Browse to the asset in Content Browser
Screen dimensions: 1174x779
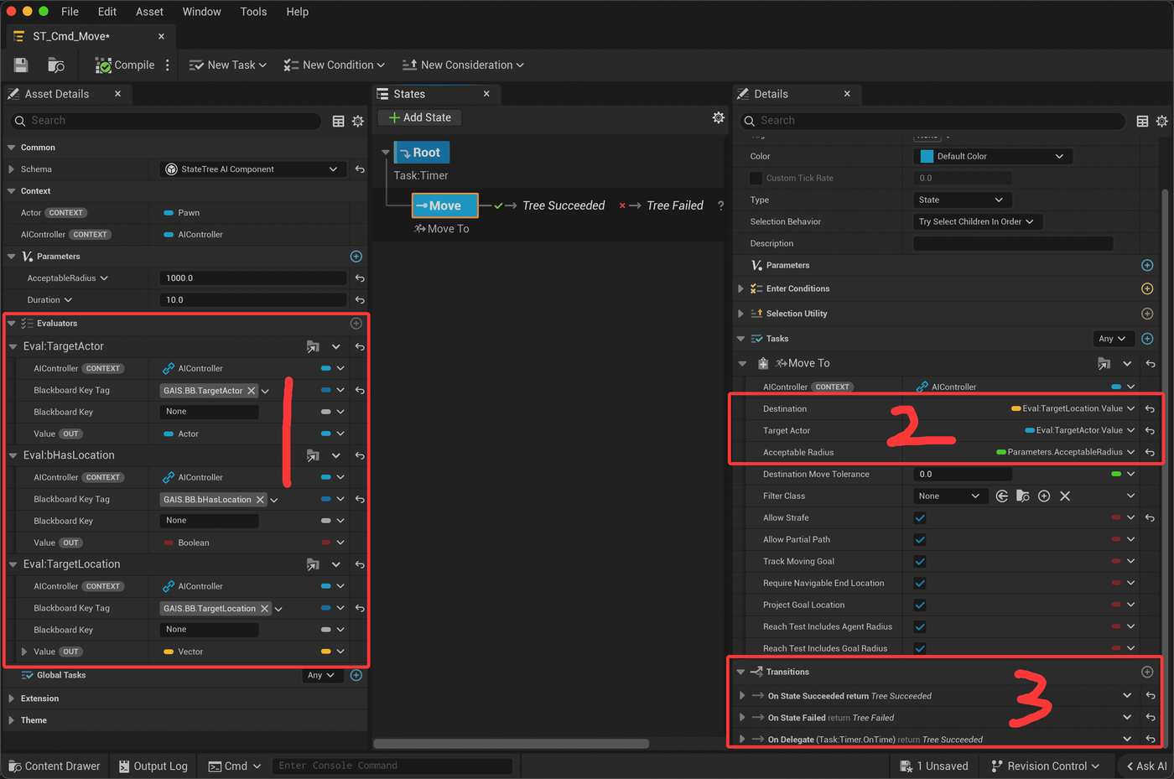pyautogui.click(x=56, y=65)
